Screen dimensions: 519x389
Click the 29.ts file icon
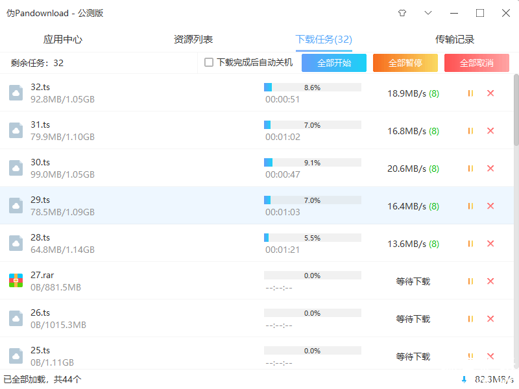[16, 206]
